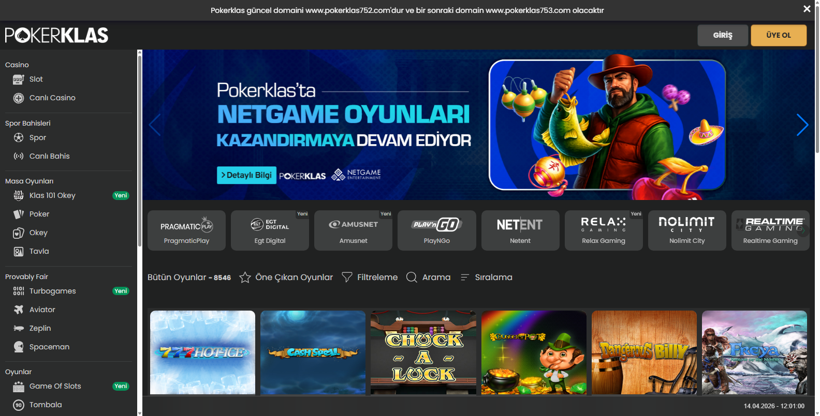The width and height of the screenshot is (820, 416).
Task: Click the Tavla backgammon icon
Action: (x=19, y=252)
